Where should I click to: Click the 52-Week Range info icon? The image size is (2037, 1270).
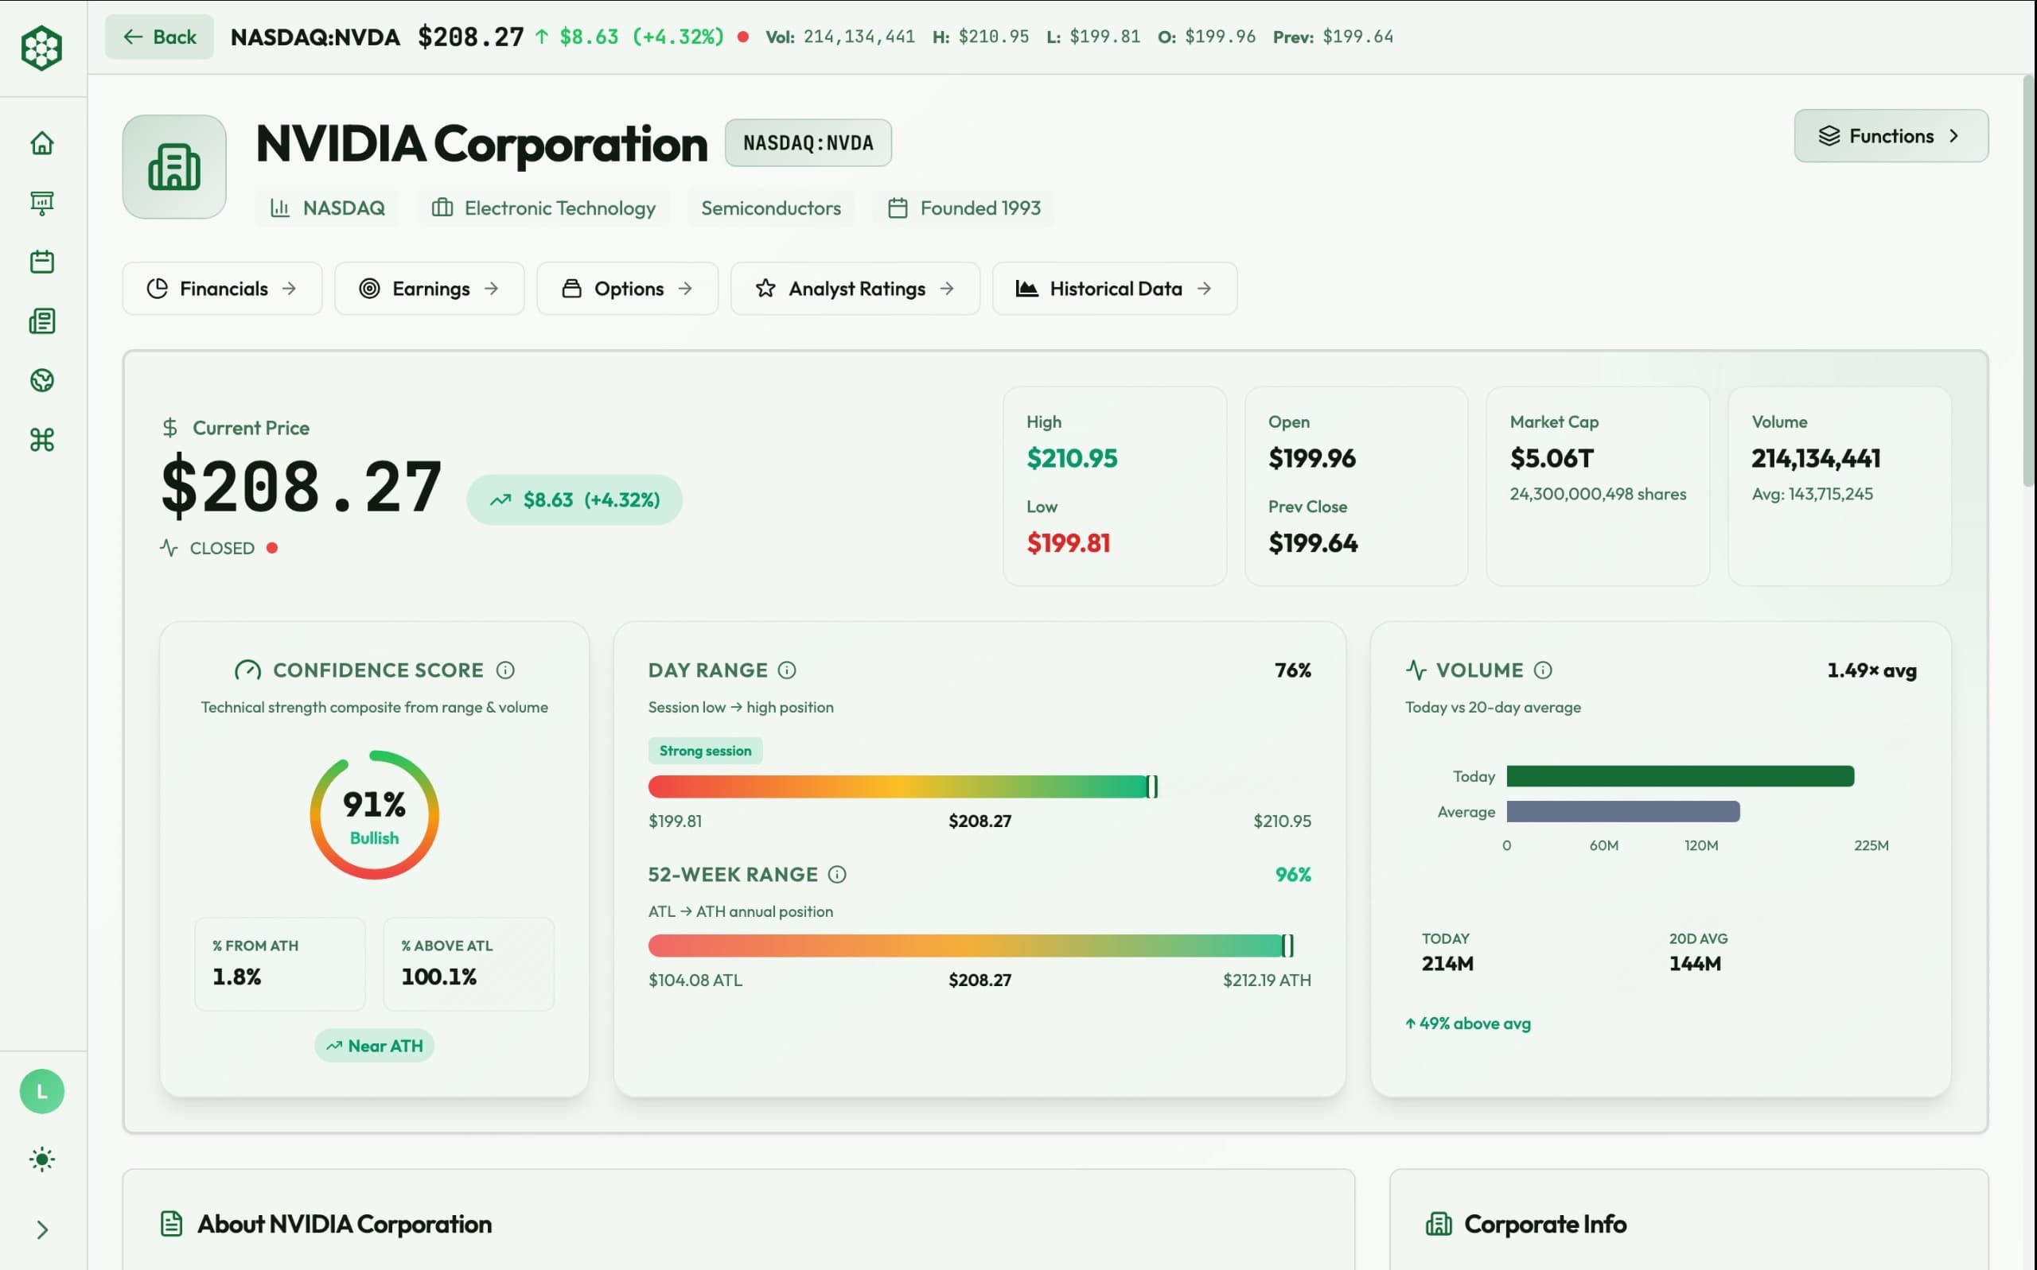[x=837, y=875]
